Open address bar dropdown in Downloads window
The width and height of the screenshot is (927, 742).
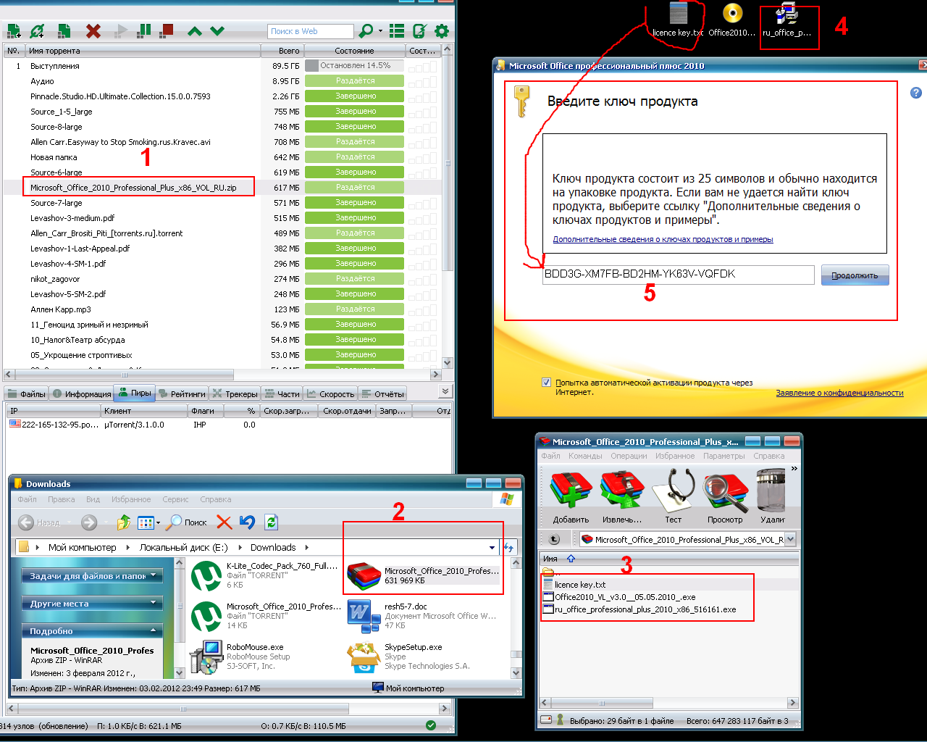point(492,548)
